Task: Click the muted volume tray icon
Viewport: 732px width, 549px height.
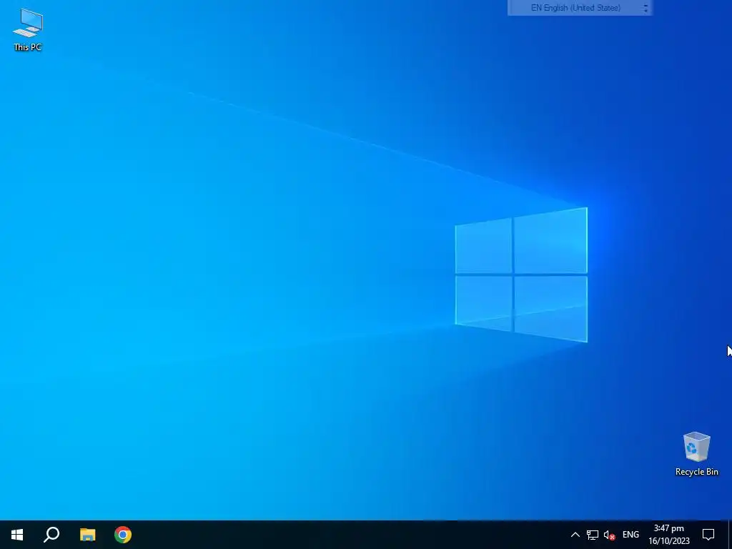Action: point(609,535)
